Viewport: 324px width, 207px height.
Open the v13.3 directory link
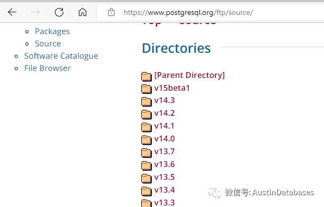pyautogui.click(x=165, y=203)
